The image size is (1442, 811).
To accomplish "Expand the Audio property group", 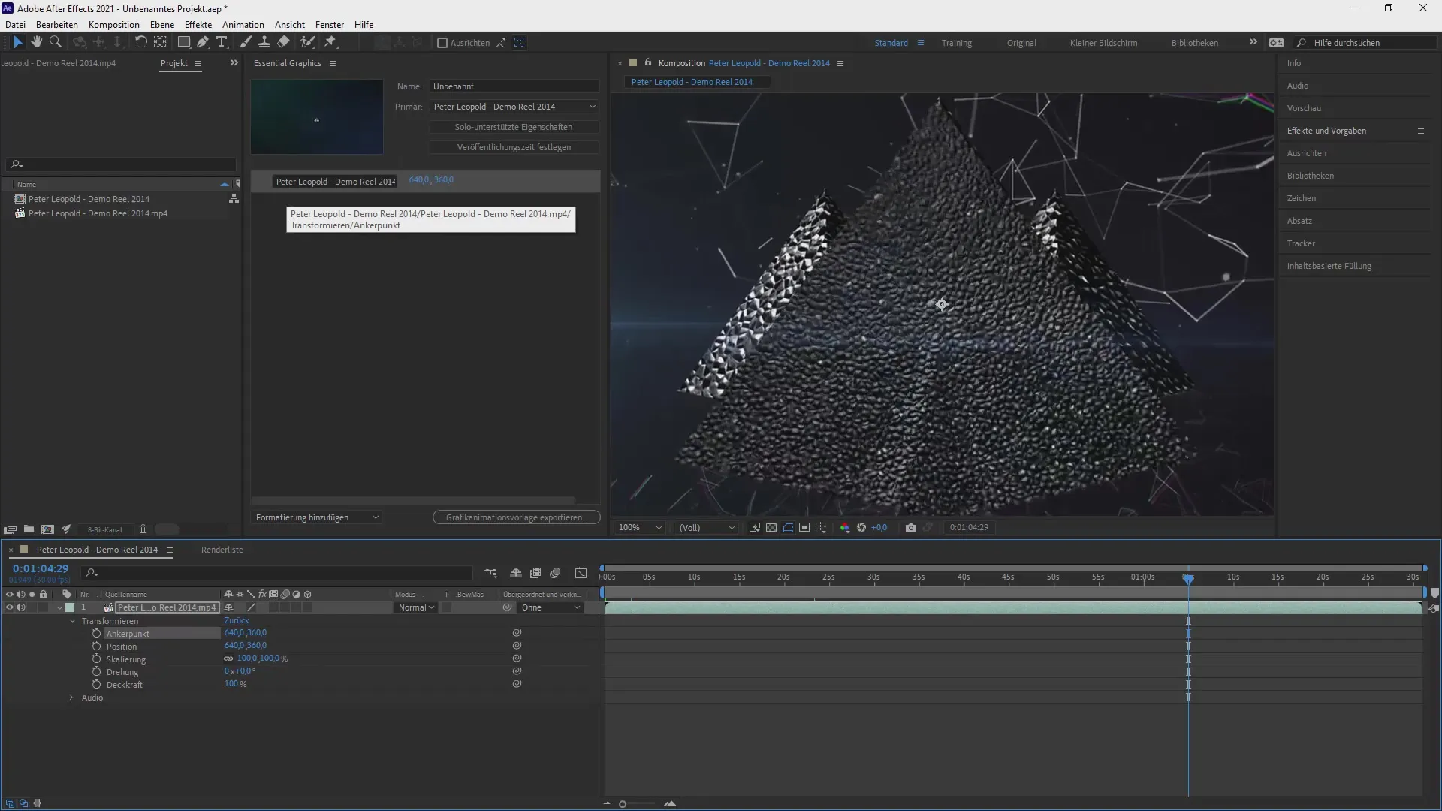I will [x=71, y=698].
